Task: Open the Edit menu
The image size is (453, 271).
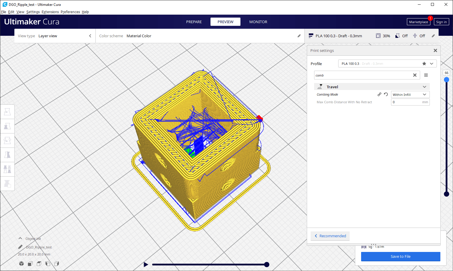Action: pos(11,12)
